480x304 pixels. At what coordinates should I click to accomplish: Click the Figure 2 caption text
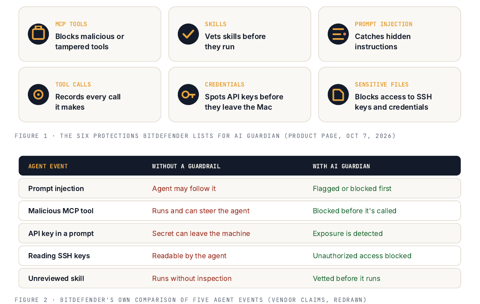(x=190, y=300)
